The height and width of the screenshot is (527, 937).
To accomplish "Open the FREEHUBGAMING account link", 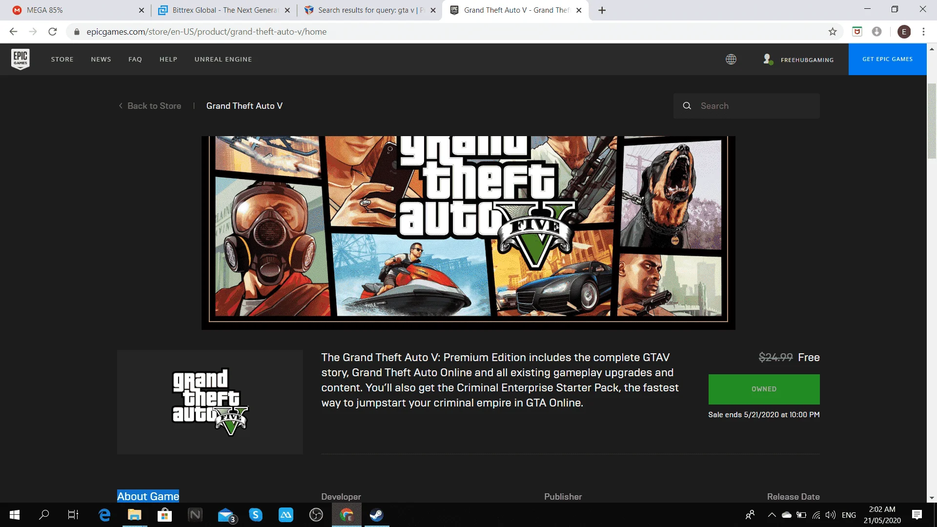I will pos(807,60).
